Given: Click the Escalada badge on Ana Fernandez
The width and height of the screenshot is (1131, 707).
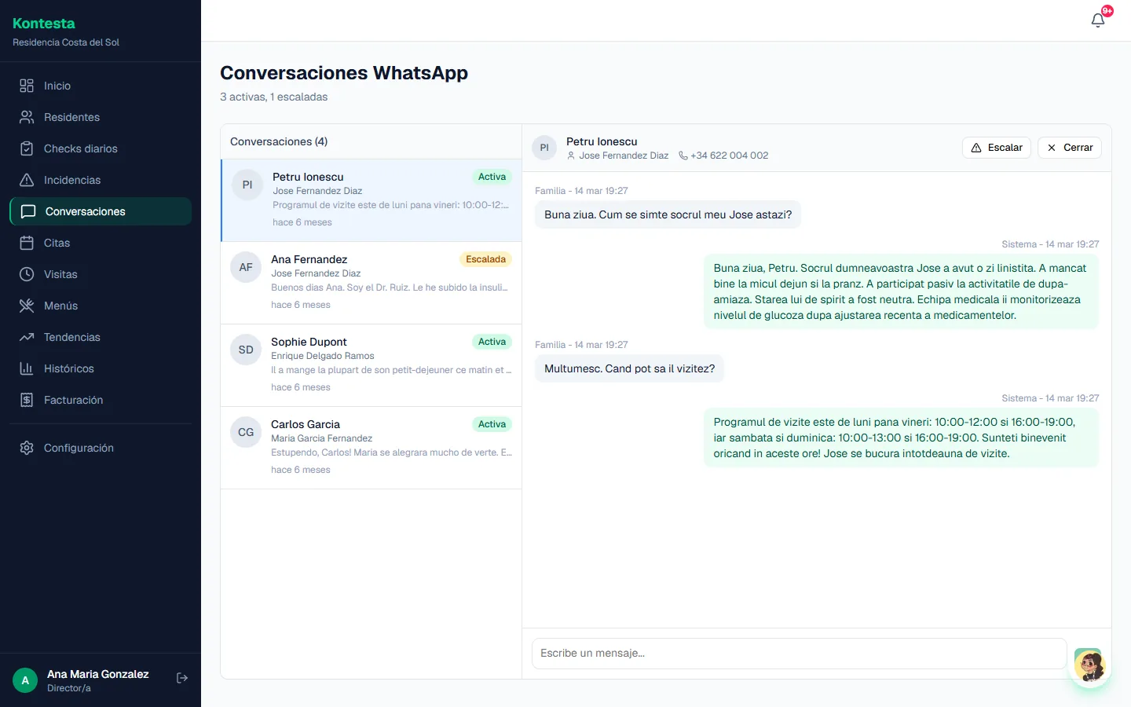Looking at the screenshot, I should (485, 259).
